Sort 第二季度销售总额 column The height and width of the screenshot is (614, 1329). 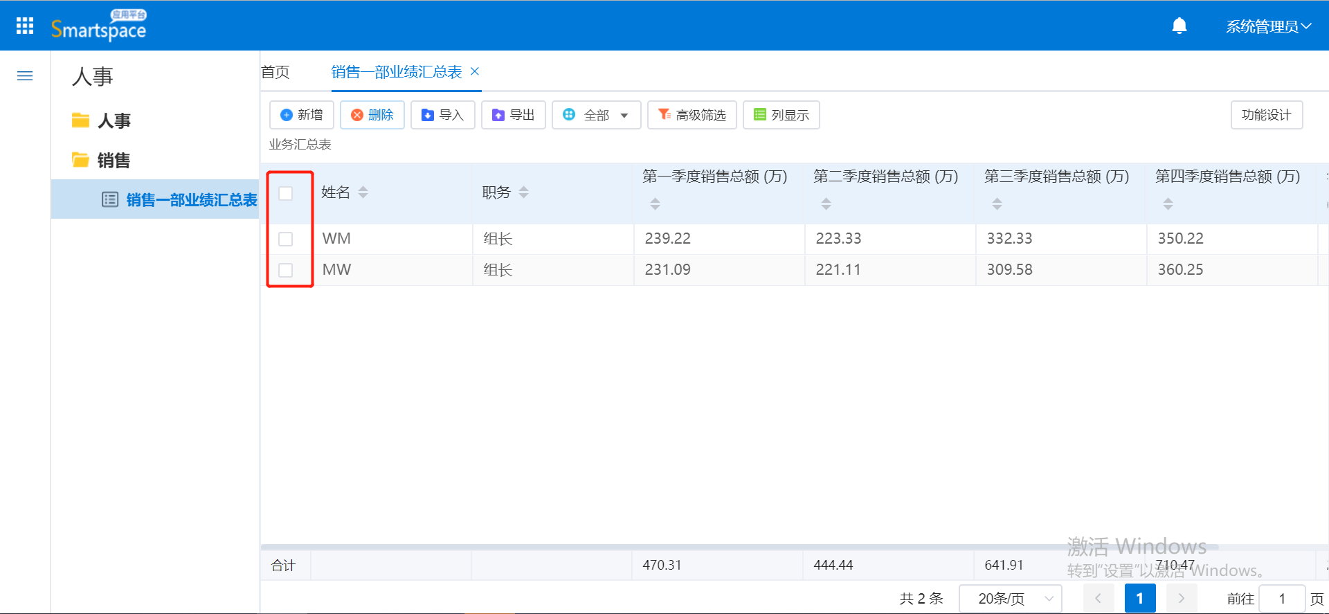826,204
